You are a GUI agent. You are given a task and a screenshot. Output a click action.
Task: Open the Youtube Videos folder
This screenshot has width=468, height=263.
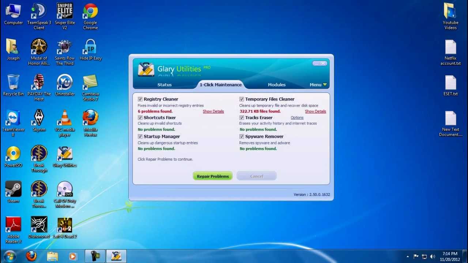point(450,16)
